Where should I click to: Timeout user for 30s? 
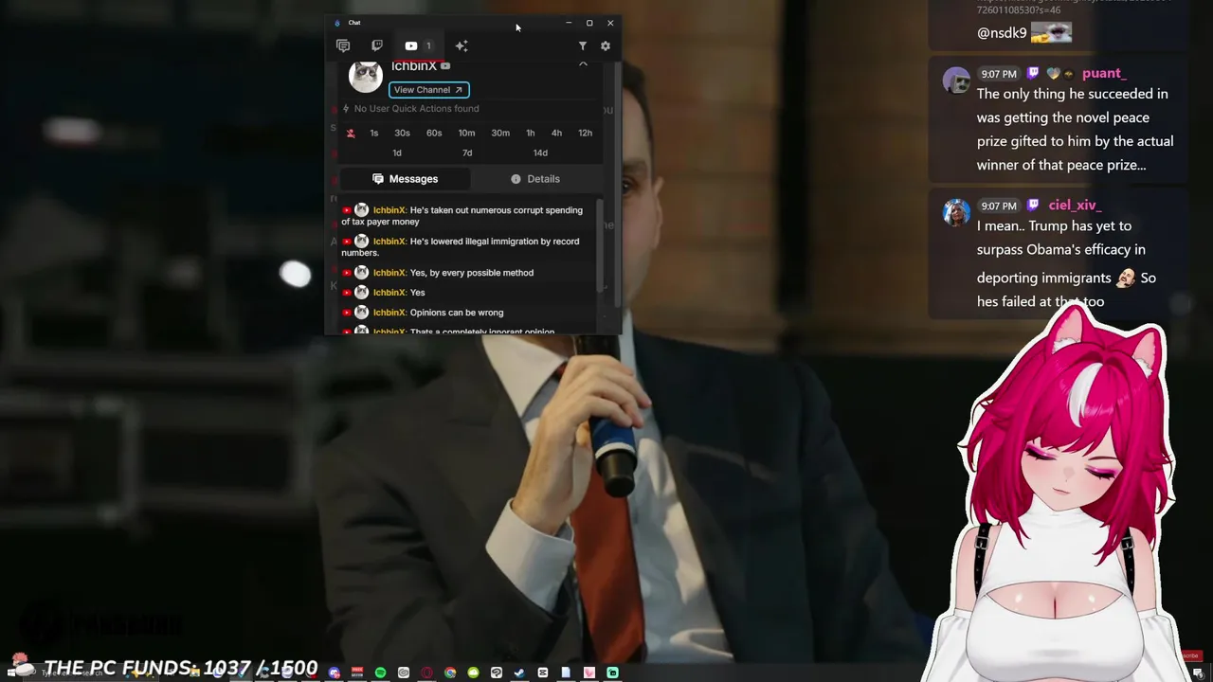tap(402, 133)
